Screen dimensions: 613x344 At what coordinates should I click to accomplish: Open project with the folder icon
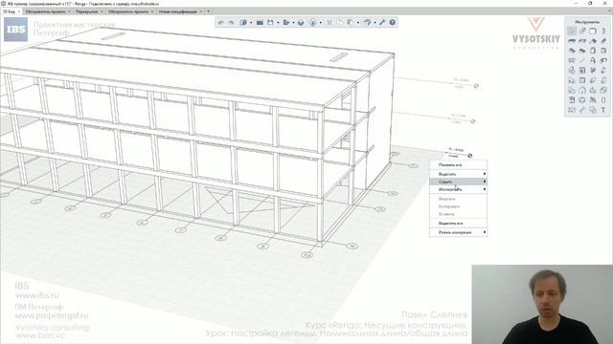pyautogui.click(x=260, y=23)
